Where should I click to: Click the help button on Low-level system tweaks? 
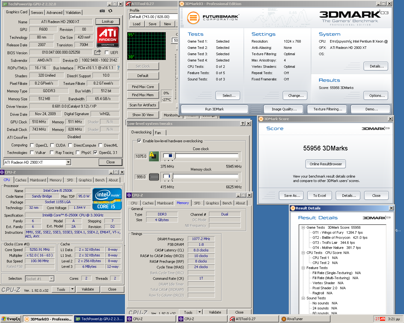(x=243, y=124)
